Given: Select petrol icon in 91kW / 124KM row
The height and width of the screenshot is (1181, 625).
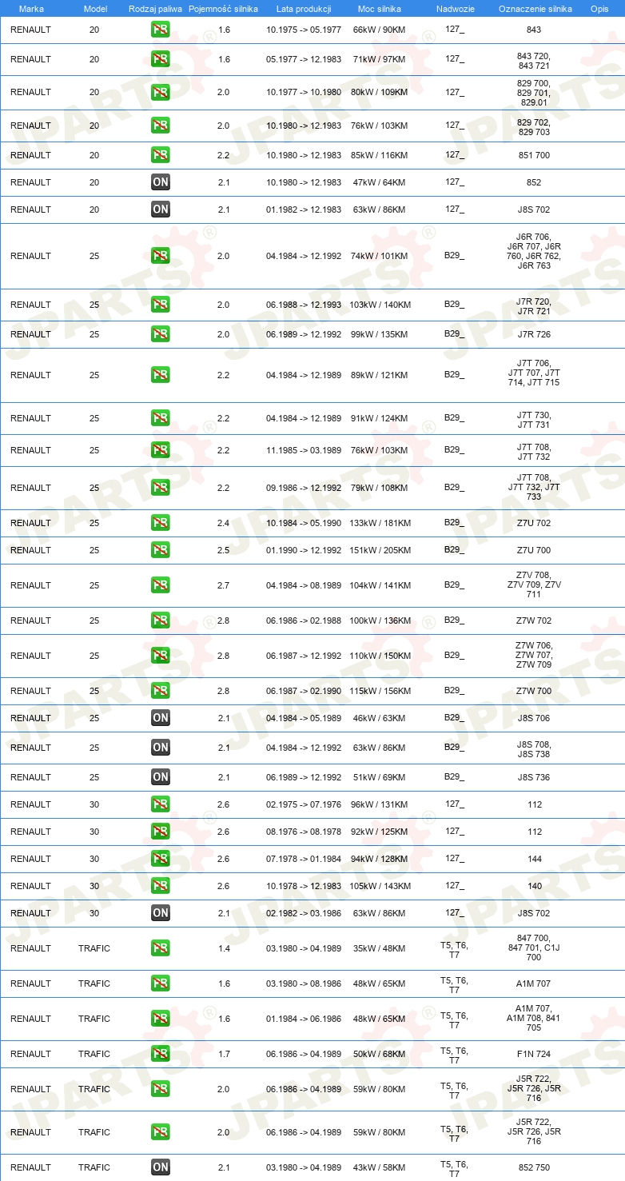Looking at the screenshot, I should coord(160,419).
